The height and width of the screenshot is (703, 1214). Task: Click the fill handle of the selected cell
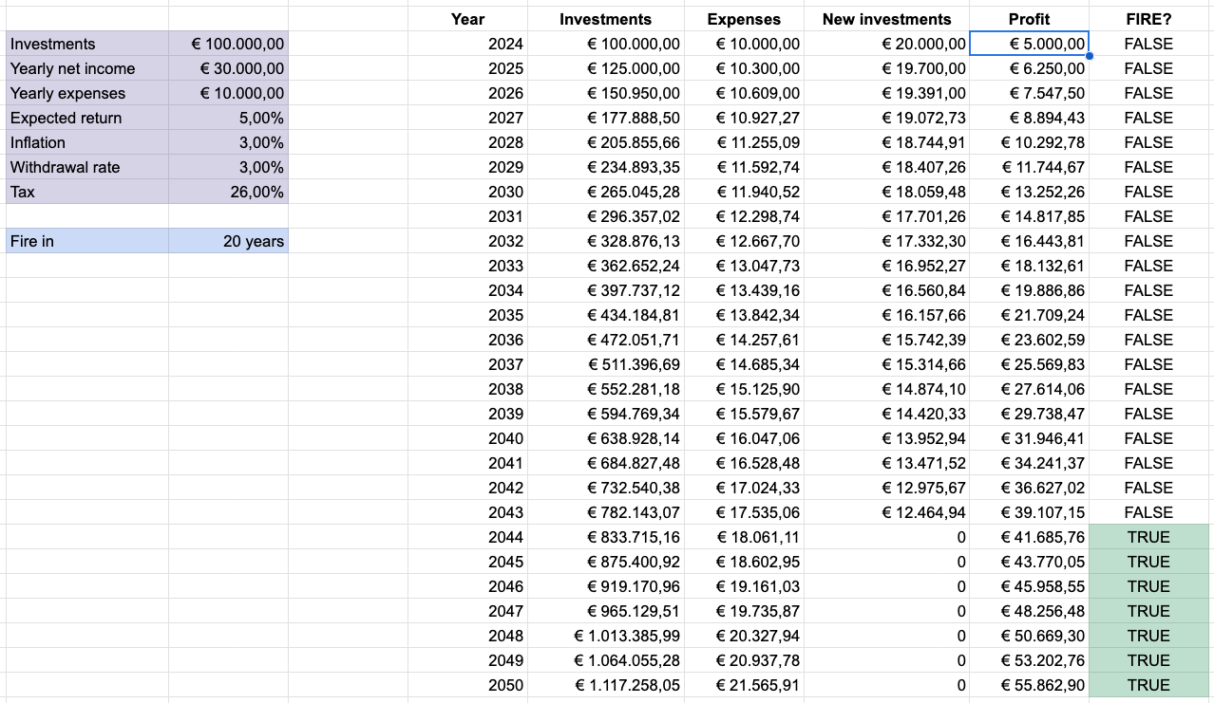[1089, 56]
